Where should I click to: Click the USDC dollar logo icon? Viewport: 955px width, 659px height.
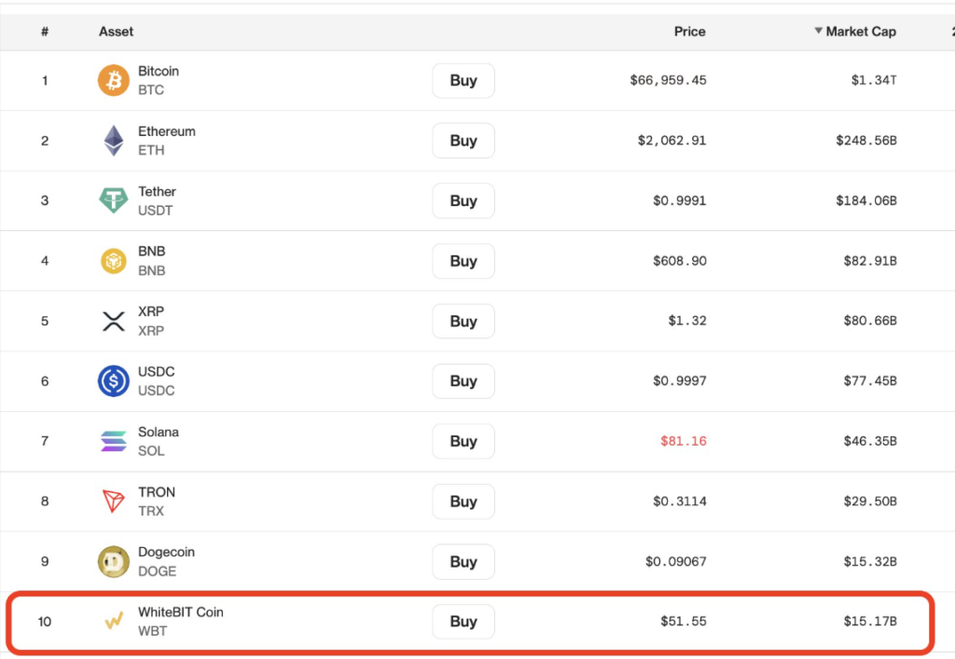[x=113, y=380]
